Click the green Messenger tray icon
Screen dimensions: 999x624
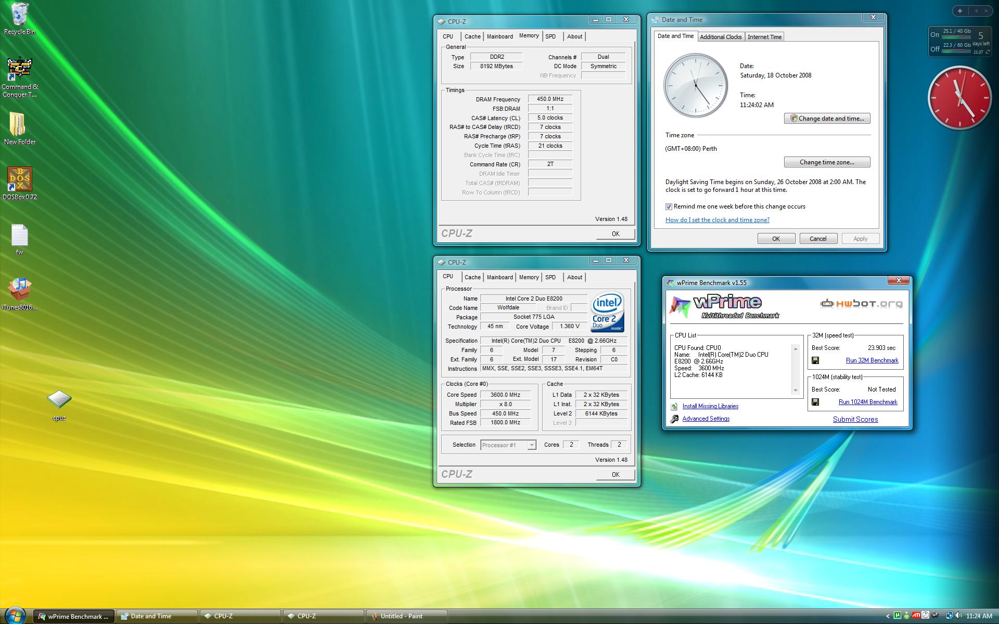(906, 616)
